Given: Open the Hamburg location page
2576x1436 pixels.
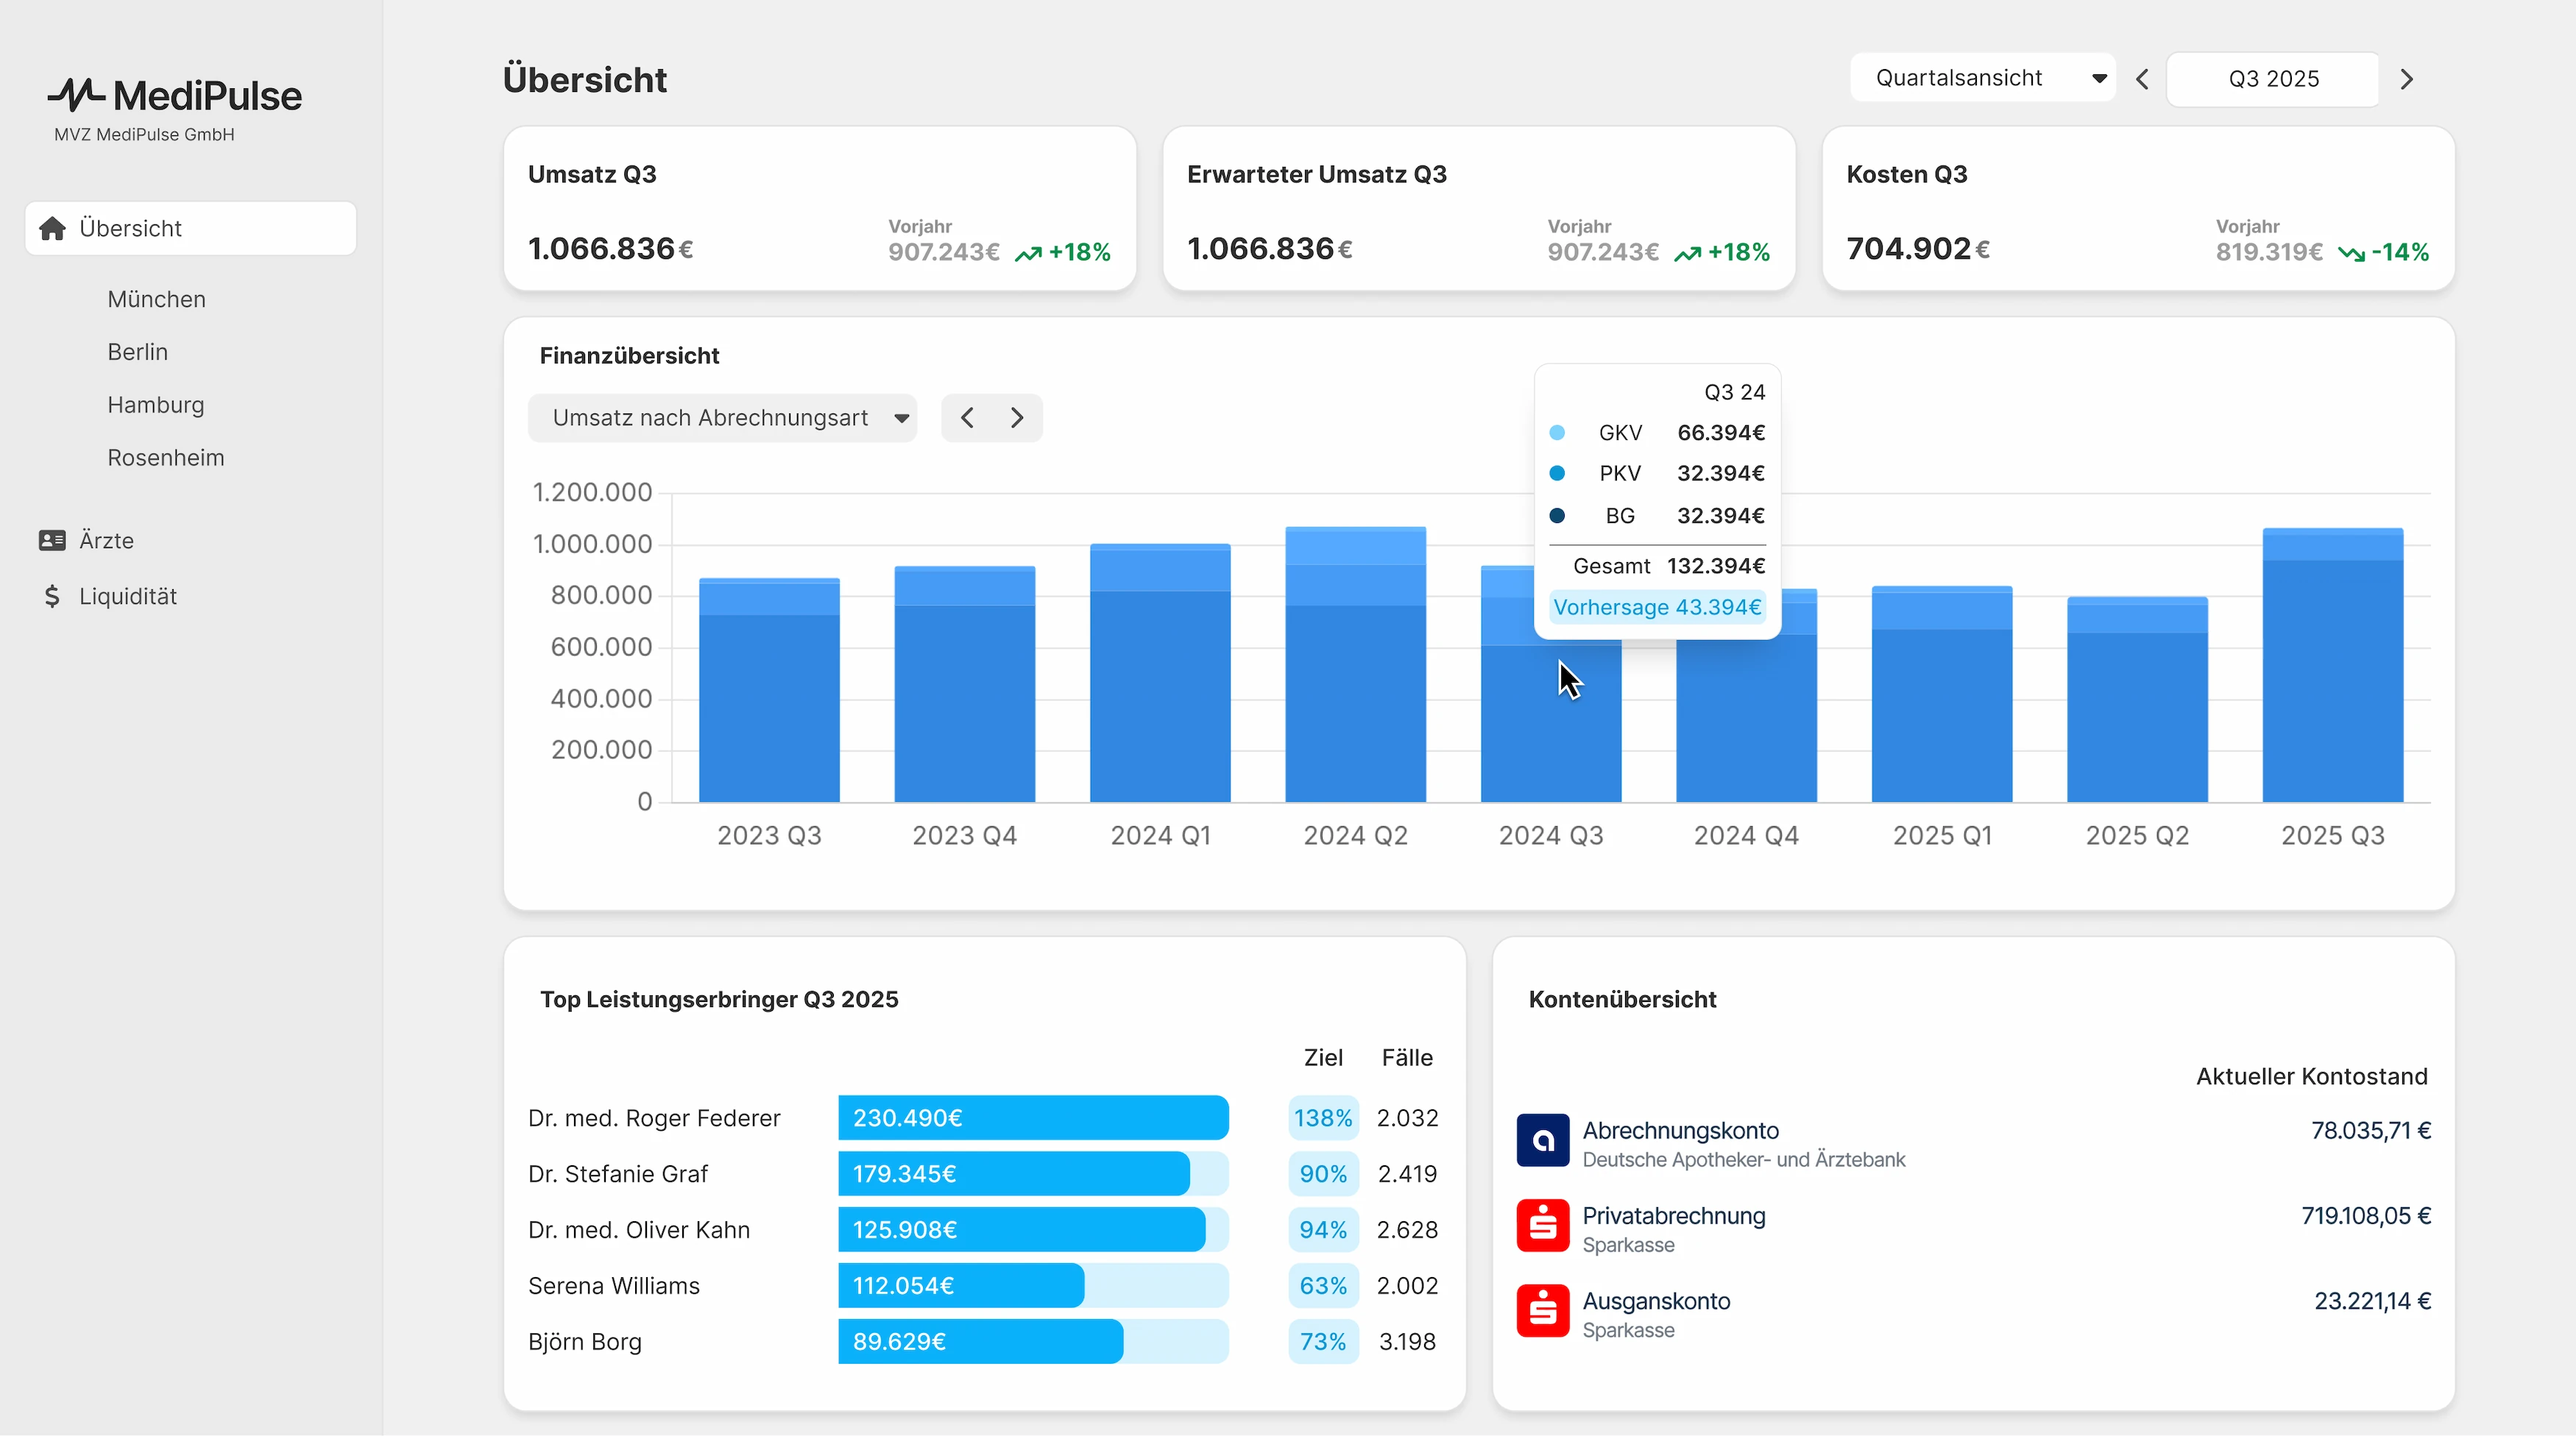Looking at the screenshot, I should click(x=155, y=405).
